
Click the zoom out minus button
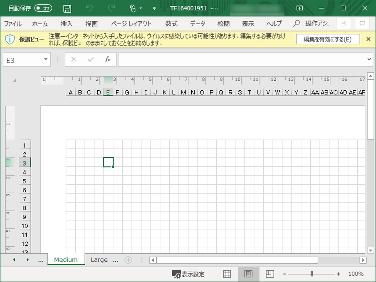click(285, 274)
